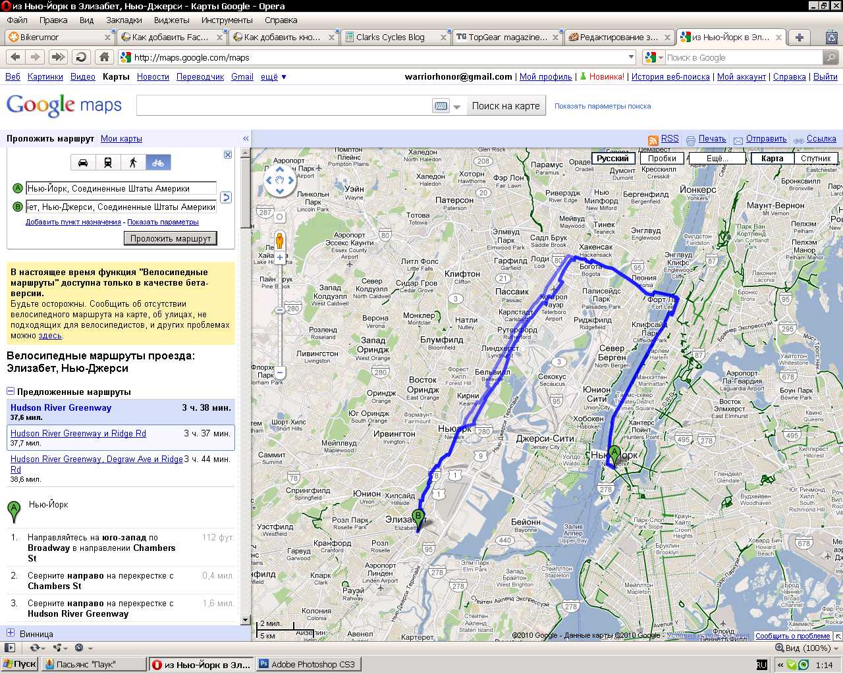
Task: Open closed tabs trash icon
Action: click(832, 37)
